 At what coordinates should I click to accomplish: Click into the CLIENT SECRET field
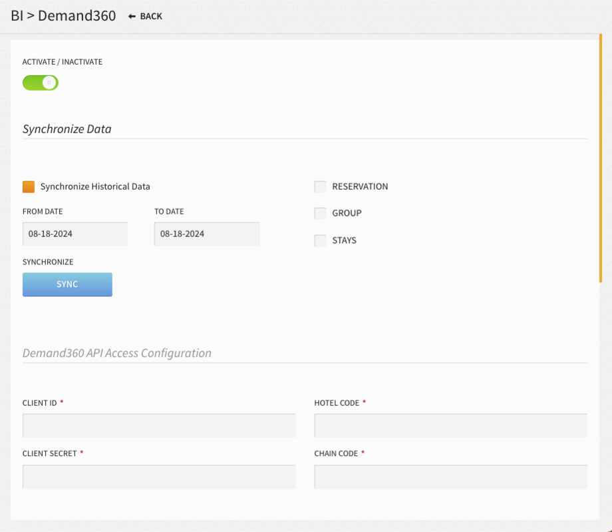pyautogui.click(x=159, y=477)
